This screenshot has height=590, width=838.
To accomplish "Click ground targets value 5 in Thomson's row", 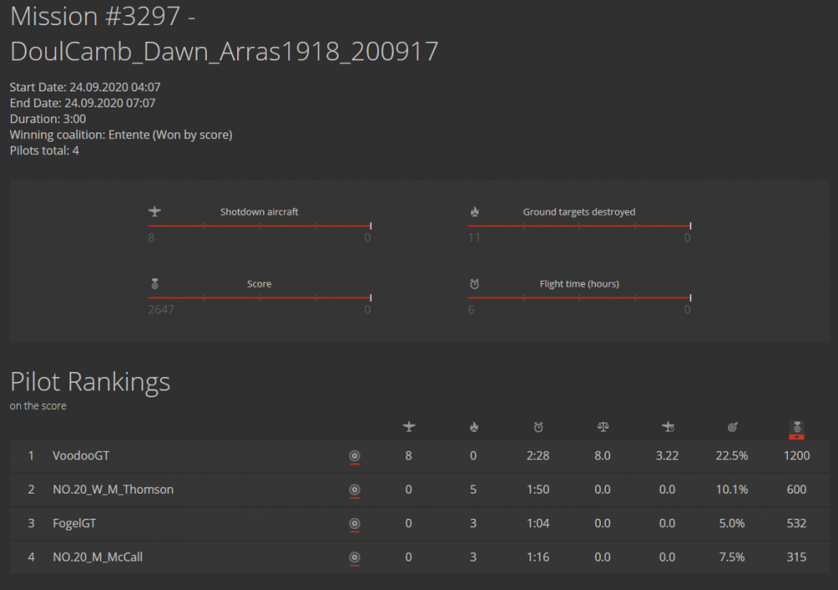I will click(473, 489).
